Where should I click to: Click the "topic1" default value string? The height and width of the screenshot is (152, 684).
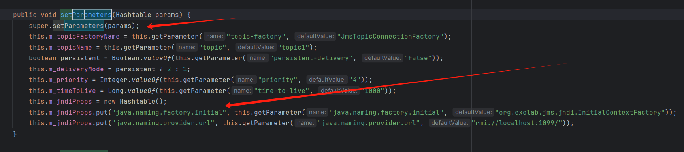pos(293,47)
